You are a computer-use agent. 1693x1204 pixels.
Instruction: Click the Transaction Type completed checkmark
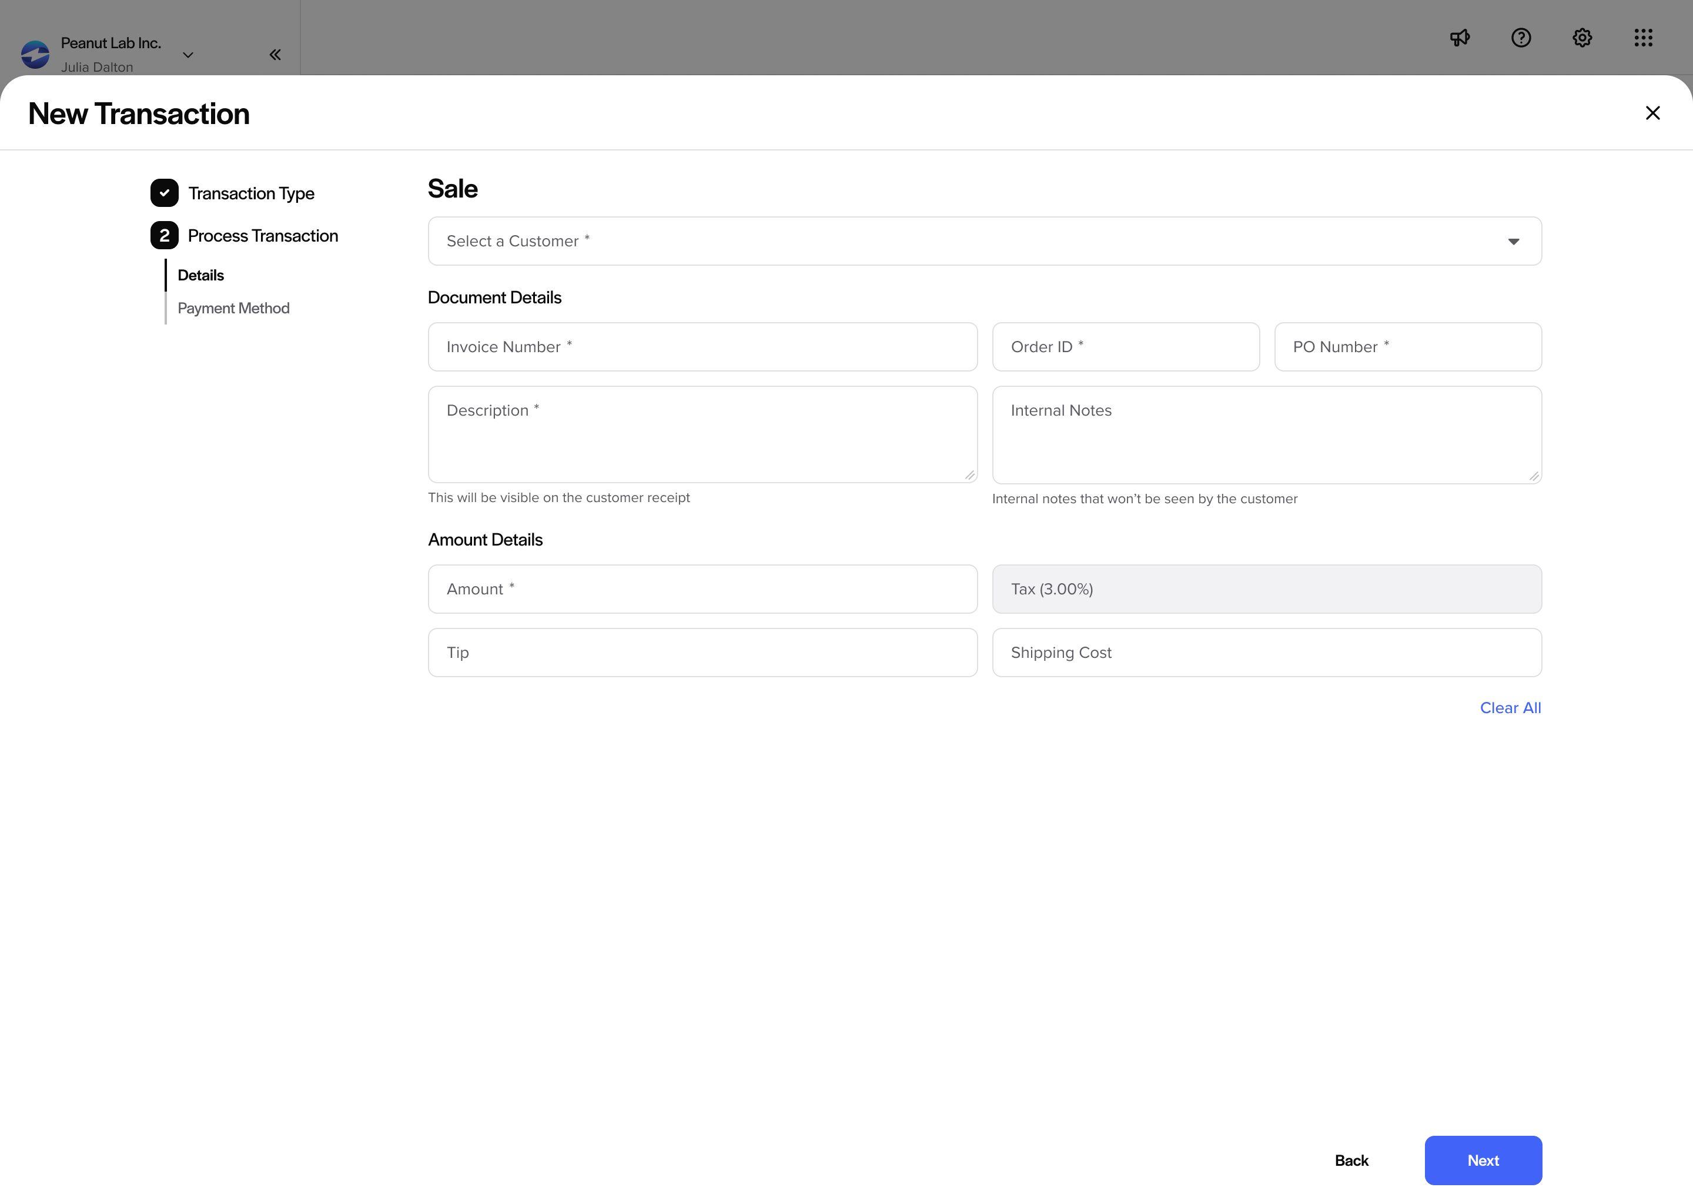[165, 193]
